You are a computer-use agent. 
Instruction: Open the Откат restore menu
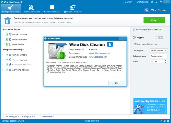pos(128,2)
